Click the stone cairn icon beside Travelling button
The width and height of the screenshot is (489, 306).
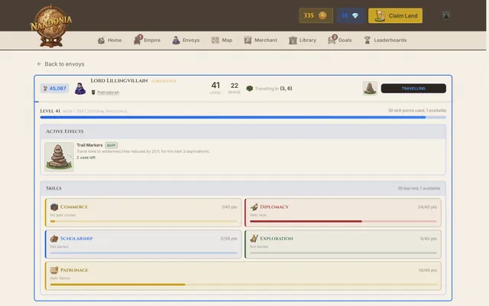370,89
